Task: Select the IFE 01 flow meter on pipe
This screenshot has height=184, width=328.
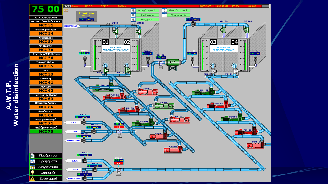Action: coord(193,24)
